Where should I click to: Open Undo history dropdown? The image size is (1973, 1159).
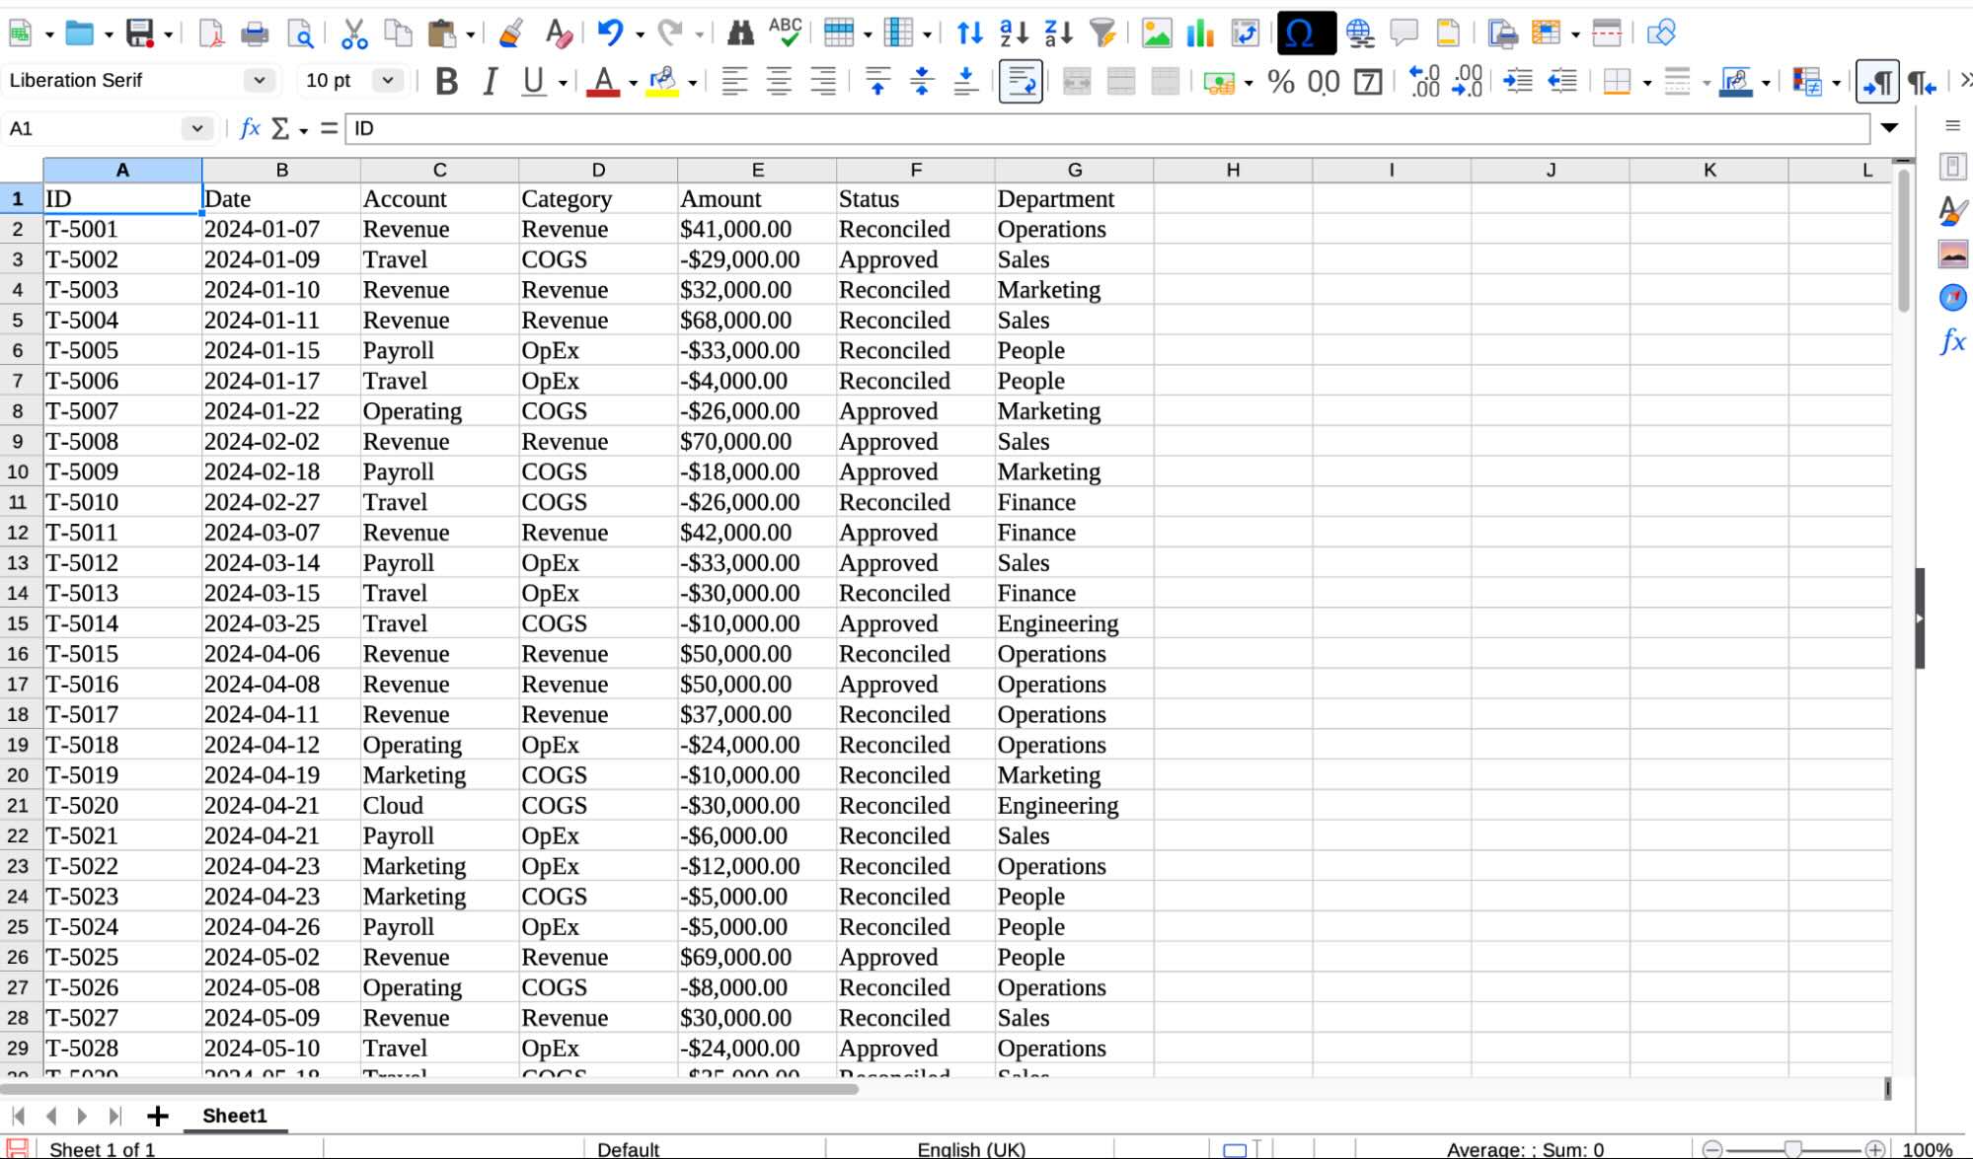pos(640,36)
